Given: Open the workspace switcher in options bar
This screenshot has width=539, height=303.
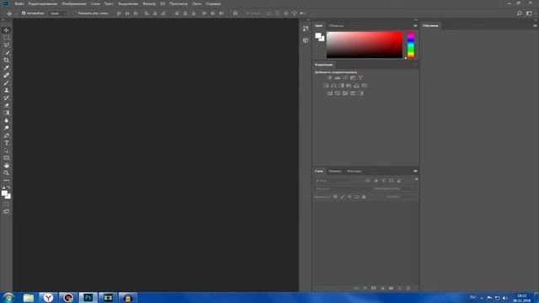Looking at the screenshot, I should (x=530, y=13).
